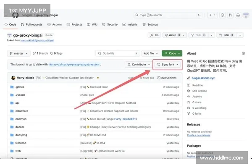
Task: Open the docs/img folder
Action: tap(21, 135)
